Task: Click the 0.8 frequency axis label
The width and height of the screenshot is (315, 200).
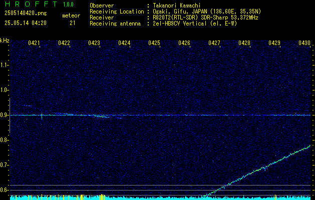Action: pyautogui.click(x=4, y=140)
